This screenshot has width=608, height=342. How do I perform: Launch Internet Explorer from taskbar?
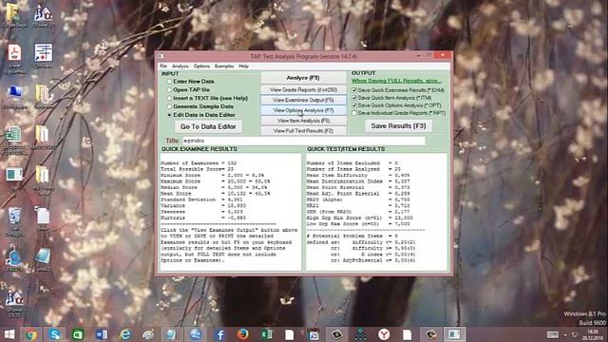click(124, 334)
